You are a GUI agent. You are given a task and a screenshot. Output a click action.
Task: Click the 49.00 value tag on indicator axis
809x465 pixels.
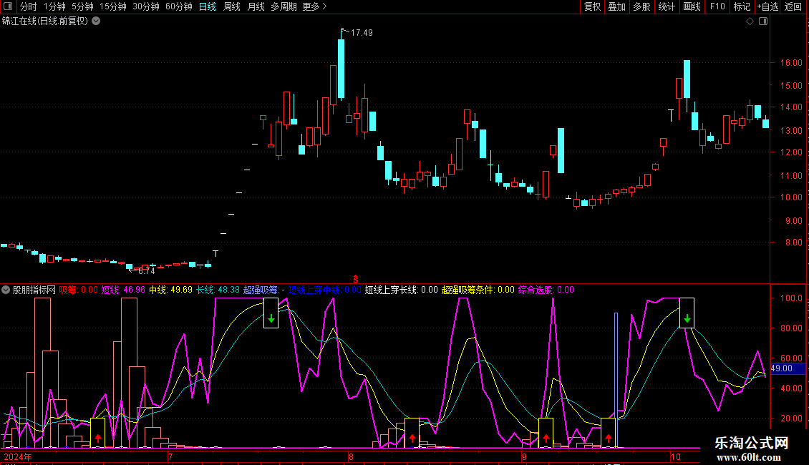point(782,368)
